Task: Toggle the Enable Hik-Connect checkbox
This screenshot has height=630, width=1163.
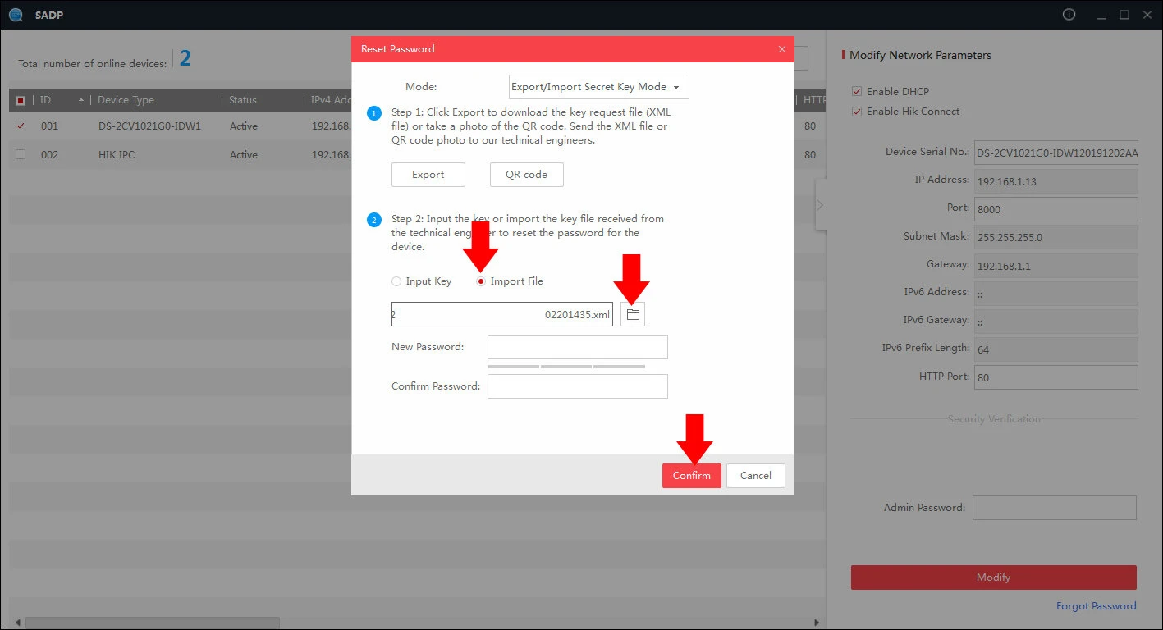Action: [x=857, y=112]
